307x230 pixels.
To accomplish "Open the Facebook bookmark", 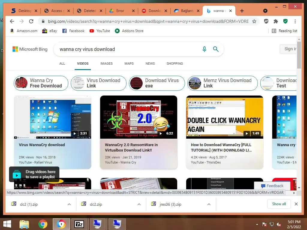I will coord(73,31).
